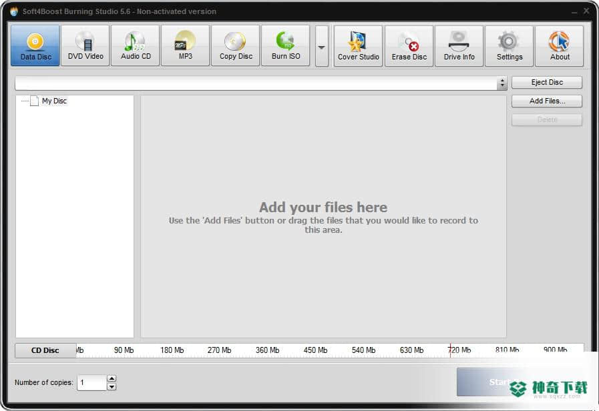Minimize the Burning Studio window
Screen dimensions: 599x411
574,12
